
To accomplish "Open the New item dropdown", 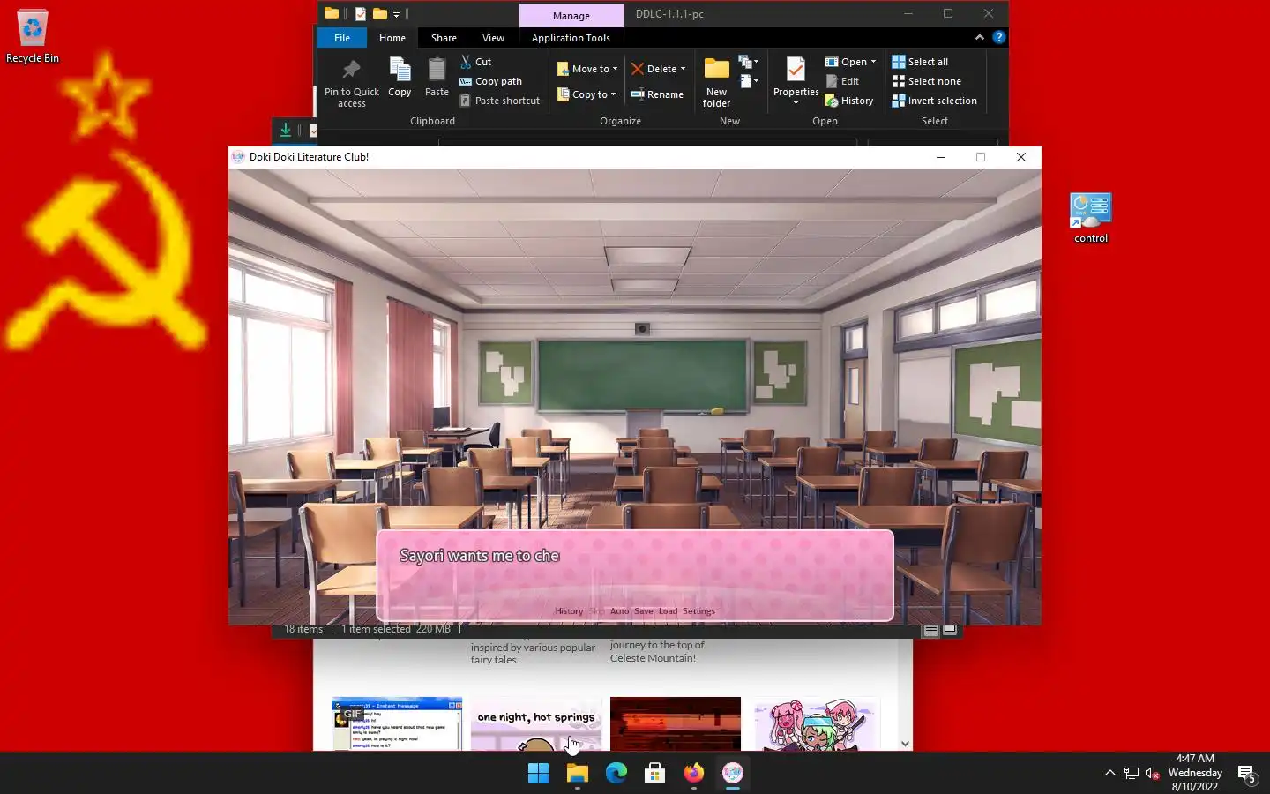I will coord(749,62).
